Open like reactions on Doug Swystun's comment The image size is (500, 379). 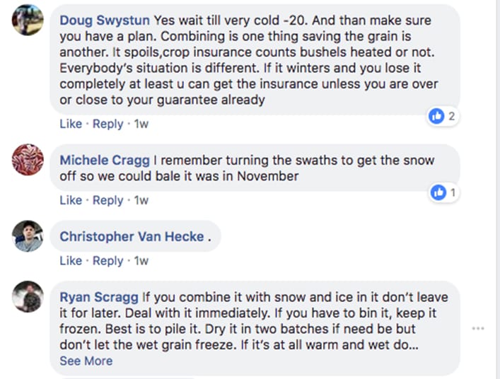444,116
